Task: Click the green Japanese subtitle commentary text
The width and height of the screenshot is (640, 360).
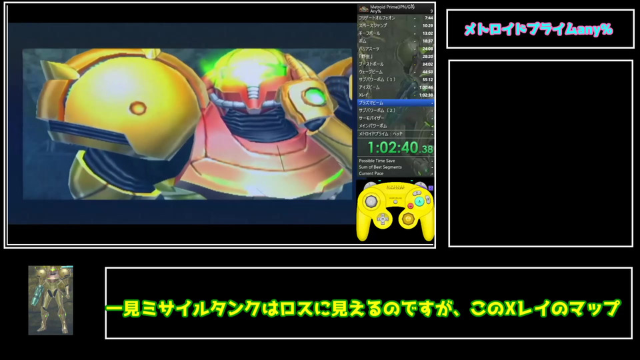Action: 363,309
